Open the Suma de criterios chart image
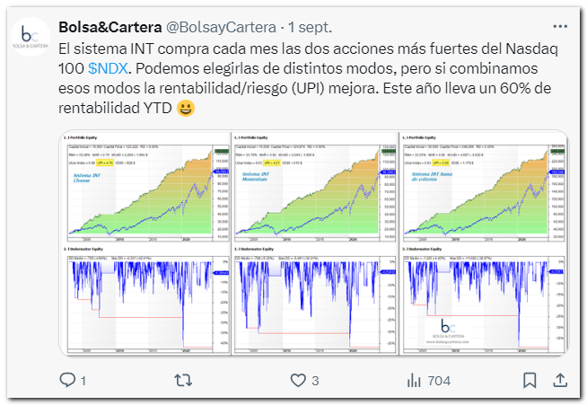 click(x=484, y=243)
